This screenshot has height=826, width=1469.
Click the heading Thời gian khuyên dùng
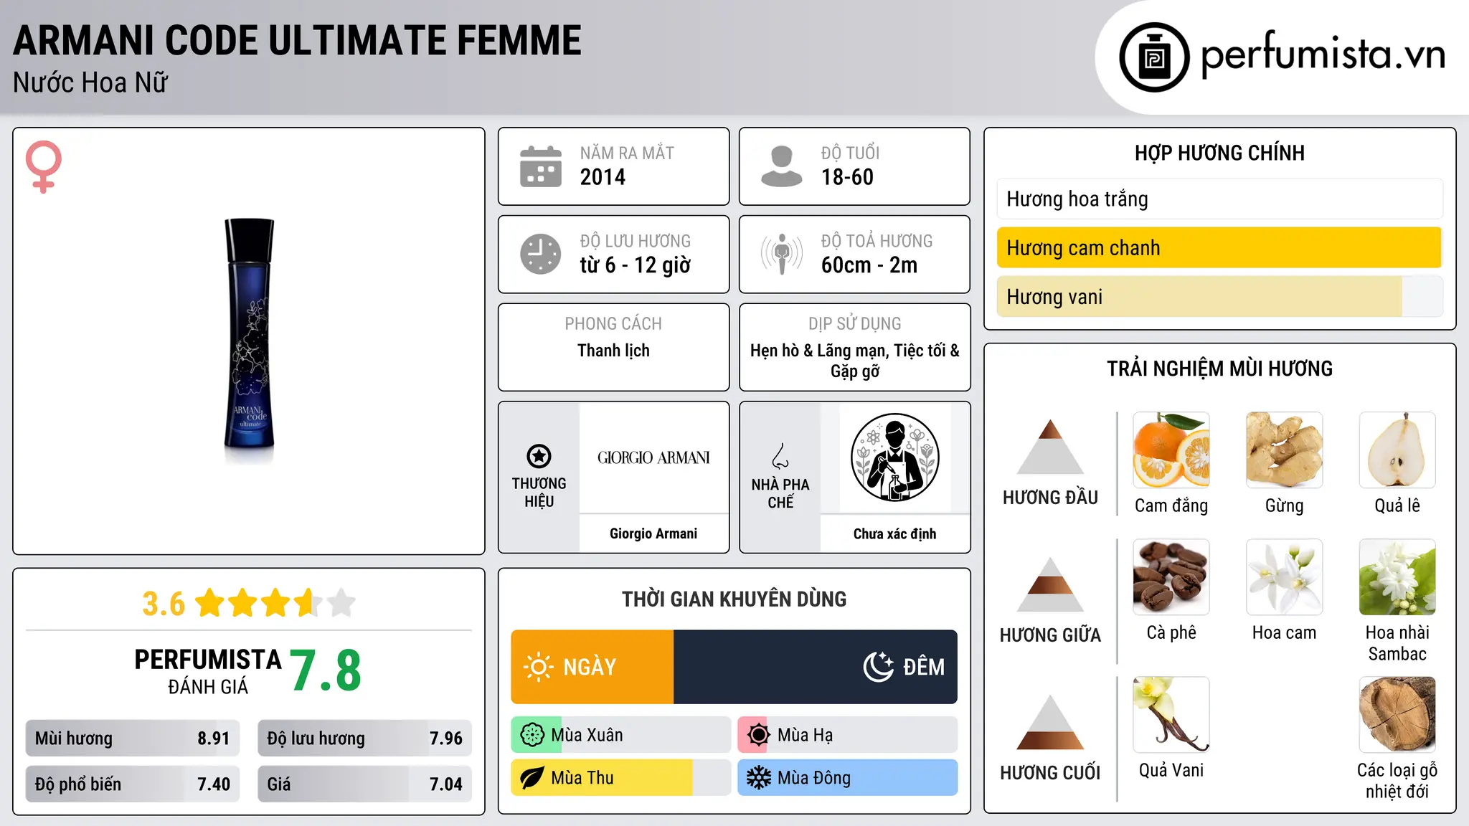734,599
